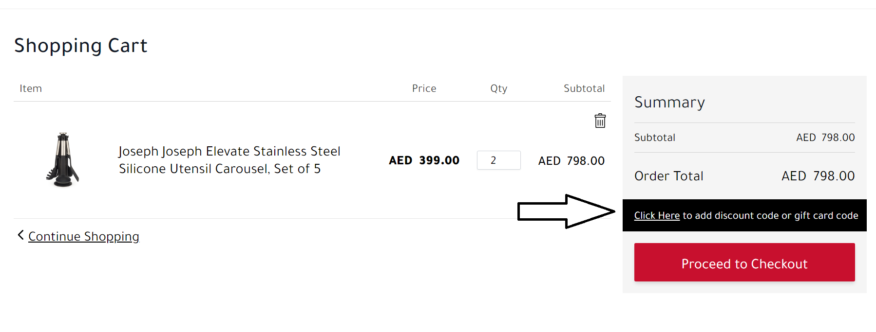This screenshot has height=332, width=876.
Task: Click the Subtotal label in Summary panel
Action: [654, 138]
